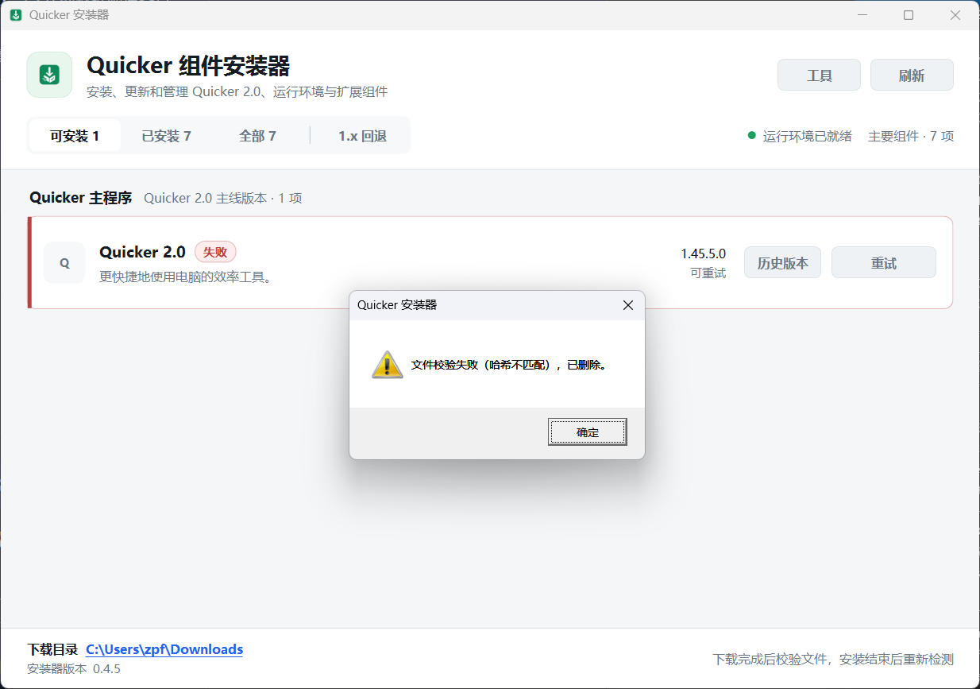This screenshot has width=980, height=689.
Task: Click the green 运行环境已就绪 status dot
Action: [751, 135]
